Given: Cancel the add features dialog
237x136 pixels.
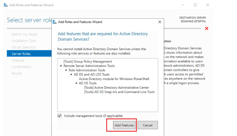Looking at the screenshot, I should tap(148, 125).
